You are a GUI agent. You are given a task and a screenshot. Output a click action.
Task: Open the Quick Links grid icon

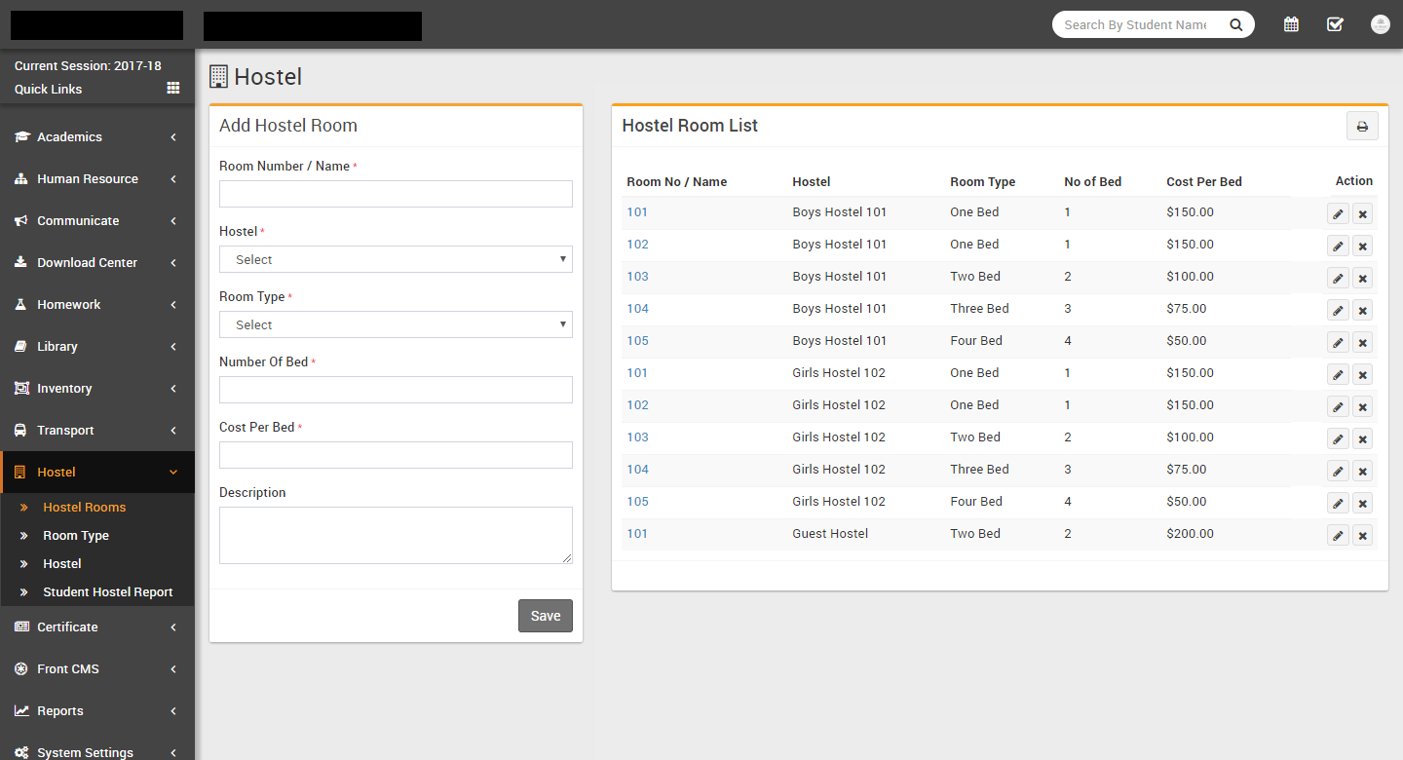[173, 89]
